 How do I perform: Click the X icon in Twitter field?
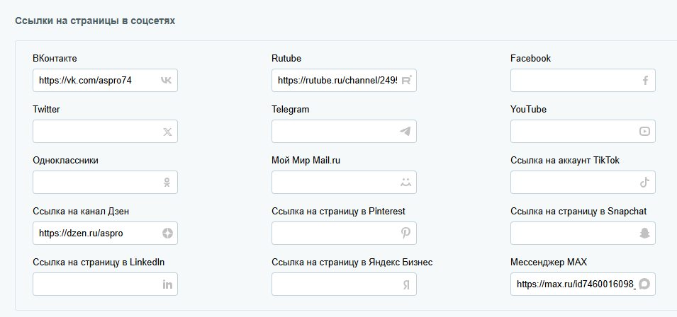167,132
